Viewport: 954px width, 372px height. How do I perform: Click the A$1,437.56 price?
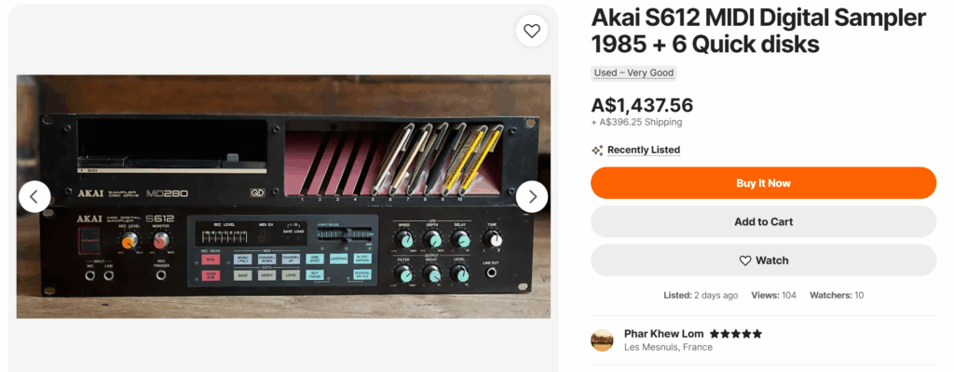pyautogui.click(x=642, y=105)
